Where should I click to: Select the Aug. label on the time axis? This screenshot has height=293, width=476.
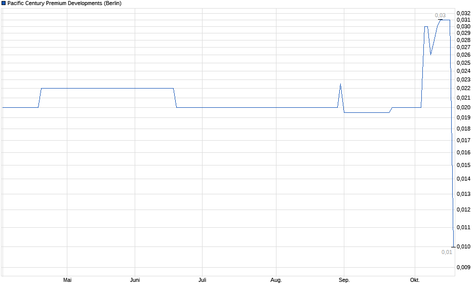tap(276, 280)
